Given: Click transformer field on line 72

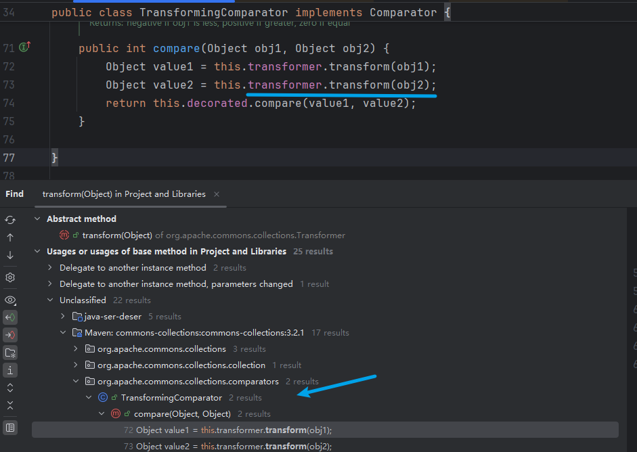Looking at the screenshot, I should [x=285, y=66].
